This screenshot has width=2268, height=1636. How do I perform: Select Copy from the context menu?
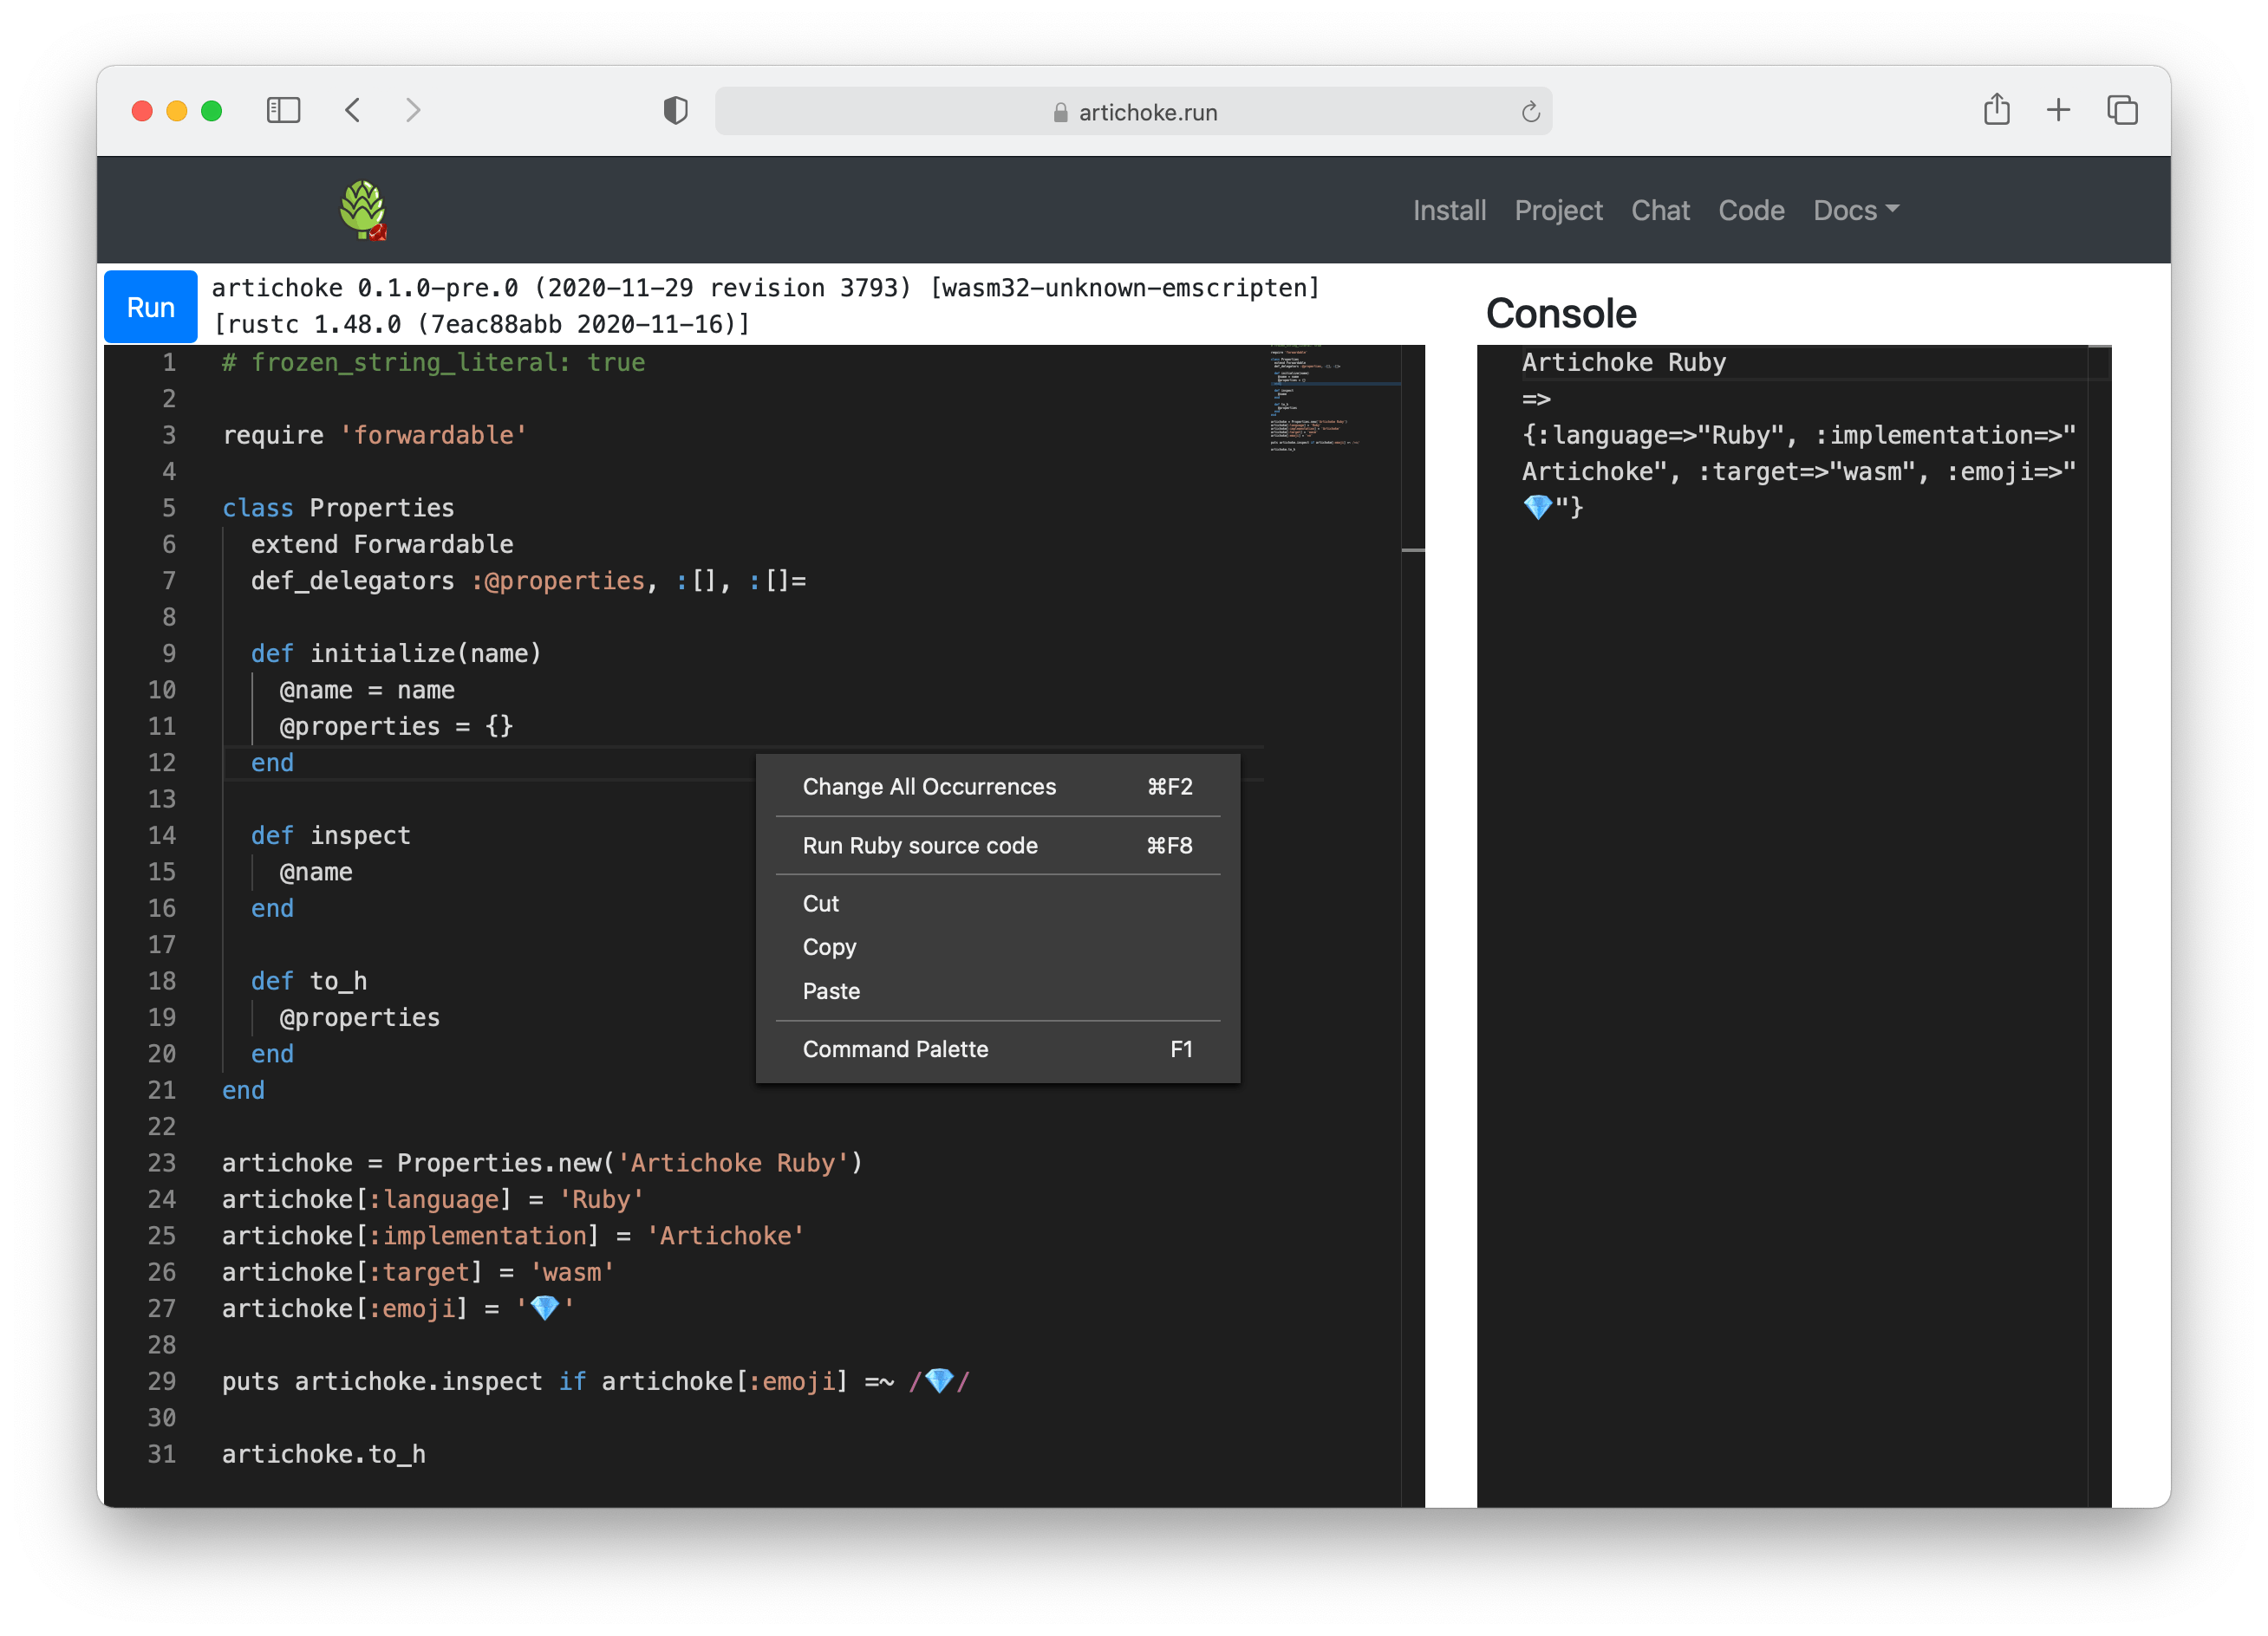click(x=829, y=946)
